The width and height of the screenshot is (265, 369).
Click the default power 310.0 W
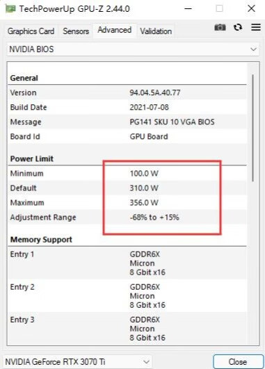[x=144, y=188]
